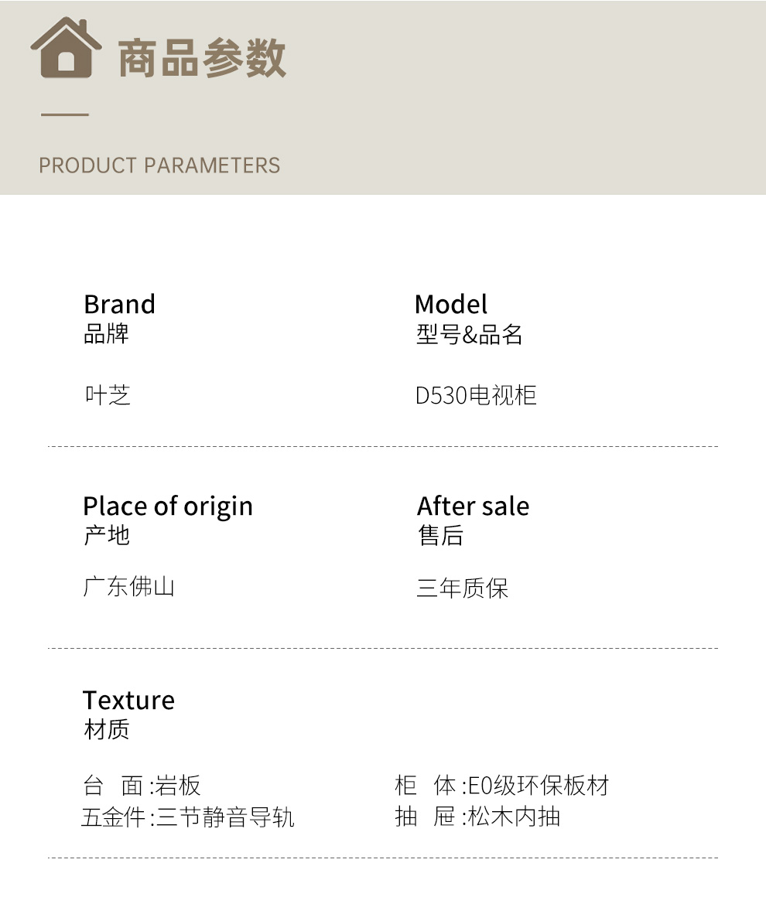
Task: Click the house icon in the header
Action: pos(67,48)
